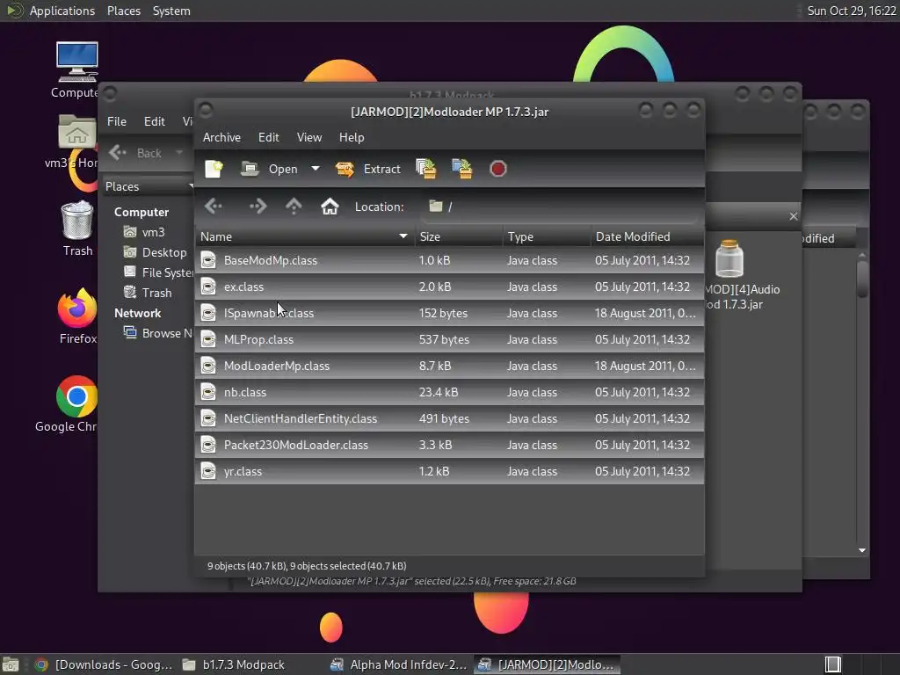Open the System menu in top panel
This screenshot has height=675, width=900.
coord(171,11)
